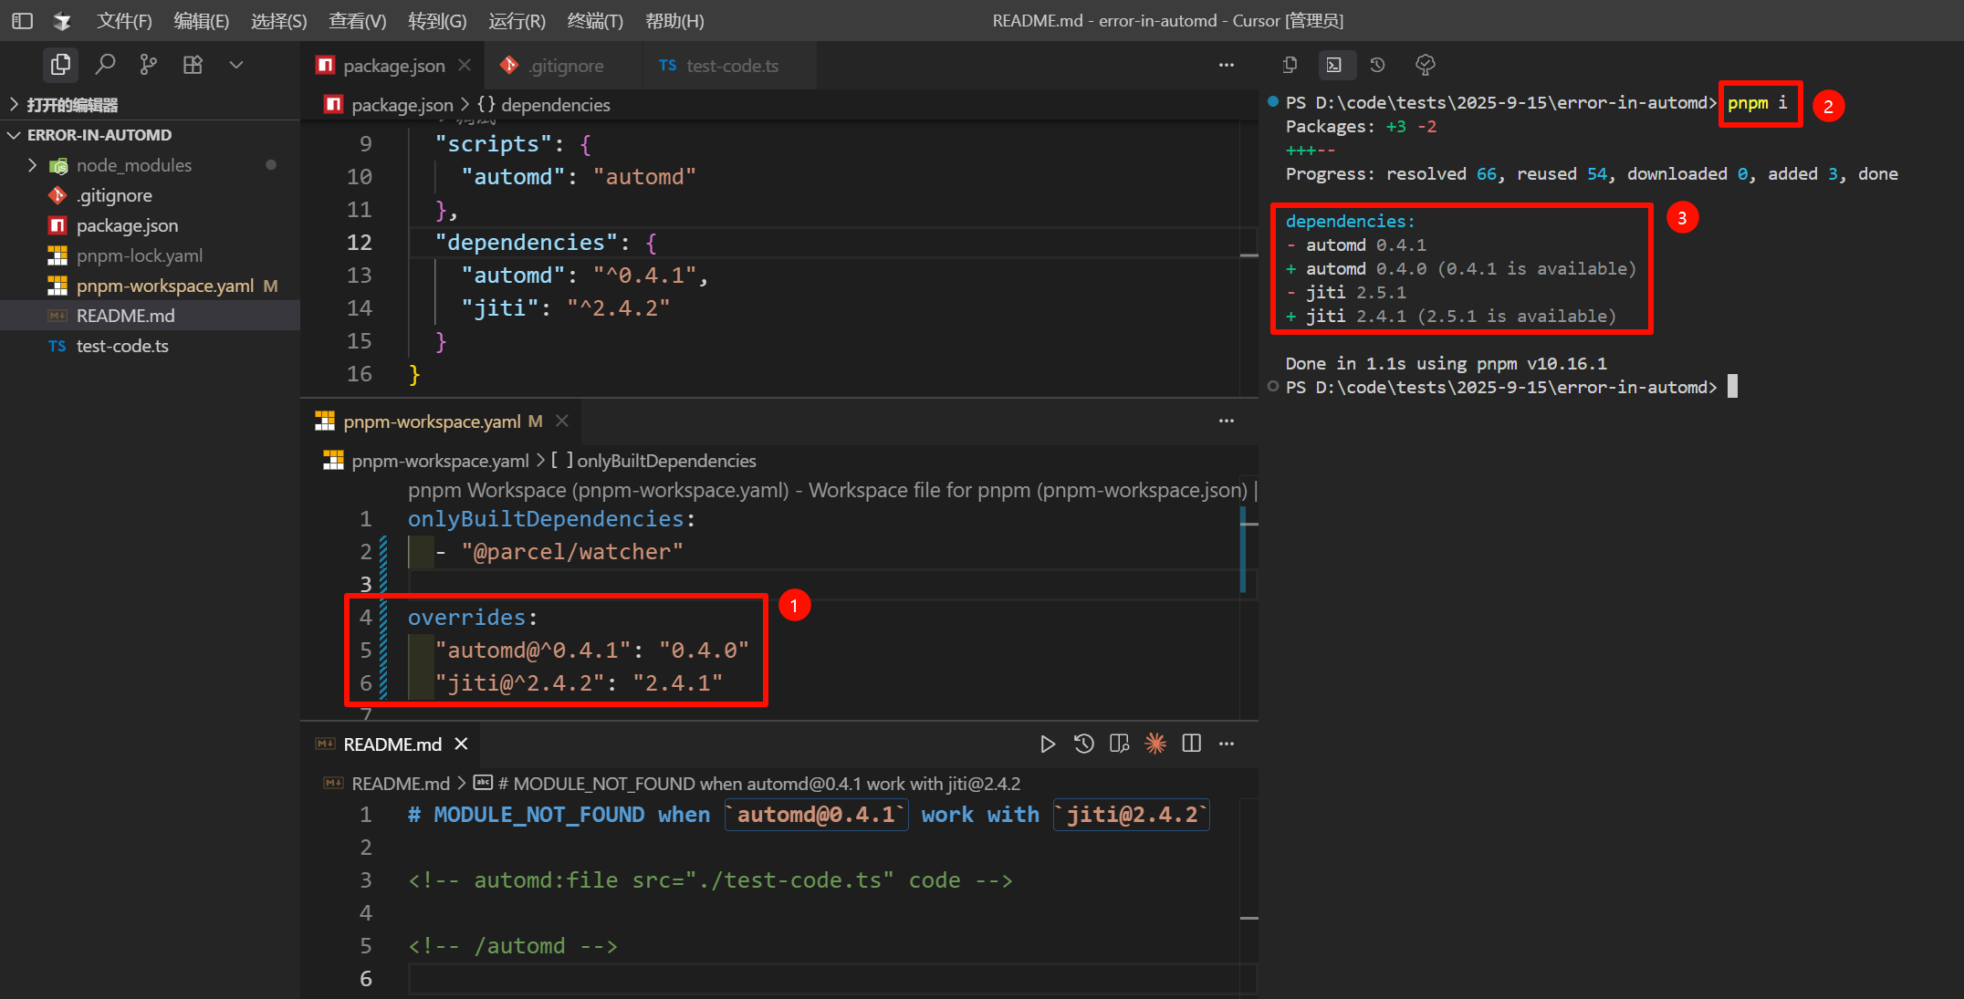Open markdown preview to the side
The width and height of the screenshot is (1964, 999).
pos(1119,744)
